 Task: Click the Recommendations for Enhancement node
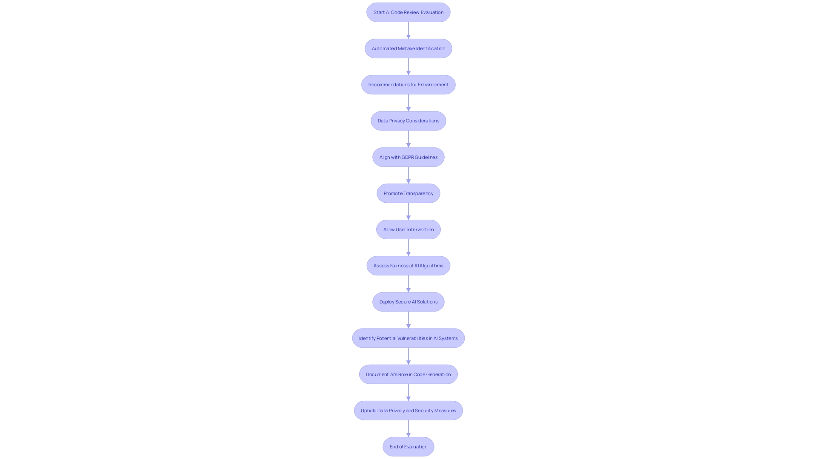(408, 84)
